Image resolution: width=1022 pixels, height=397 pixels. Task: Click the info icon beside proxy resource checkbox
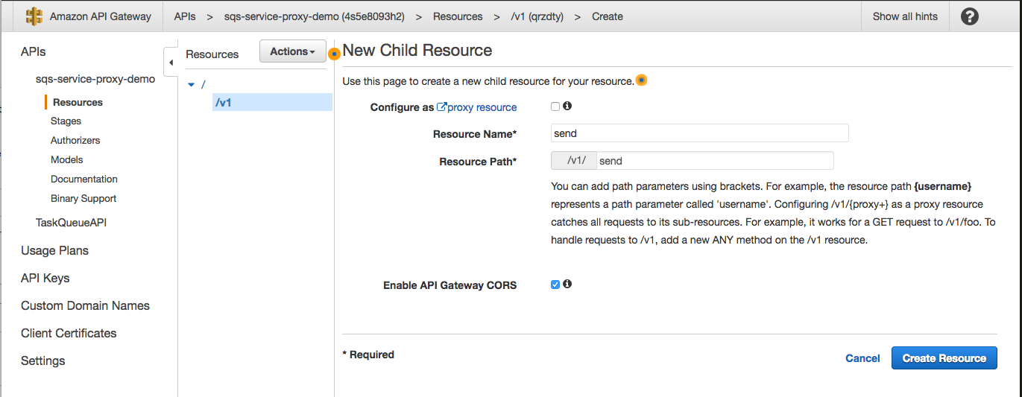(x=567, y=107)
